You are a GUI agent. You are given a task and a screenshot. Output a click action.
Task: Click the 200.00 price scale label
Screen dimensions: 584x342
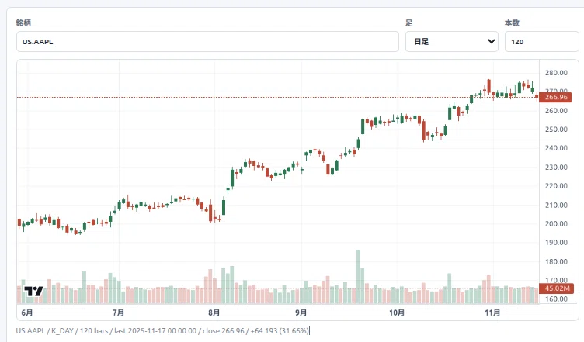556,224
